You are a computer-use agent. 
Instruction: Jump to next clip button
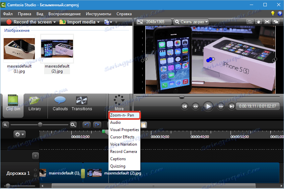pyautogui.click(x=231, y=106)
